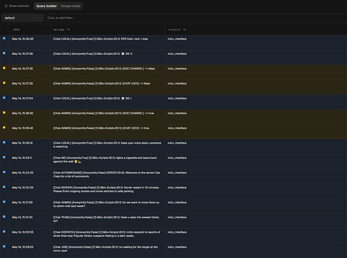Click blue level icon for 15:32:26 log

click(4, 187)
